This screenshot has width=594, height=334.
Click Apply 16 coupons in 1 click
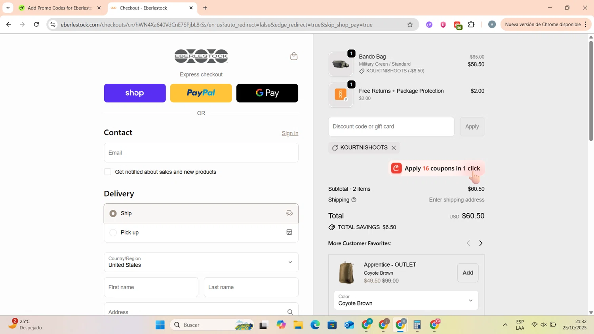pyautogui.click(x=437, y=168)
